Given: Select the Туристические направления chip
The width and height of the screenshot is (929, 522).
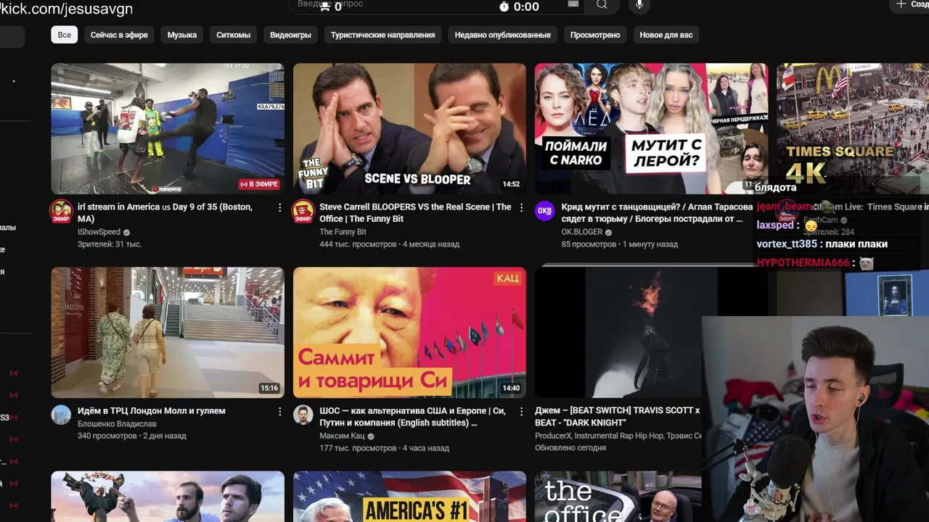Looking at the screenshot, I should [x=383, y=35].
